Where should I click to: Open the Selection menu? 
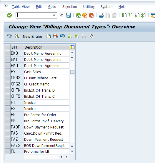coord(70,7)
